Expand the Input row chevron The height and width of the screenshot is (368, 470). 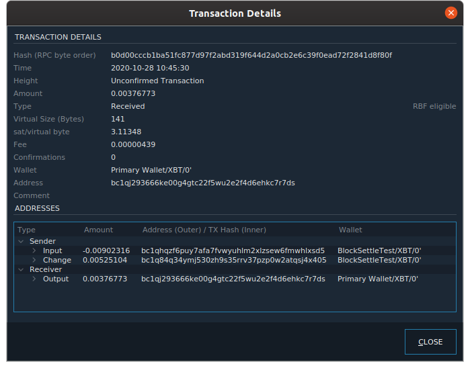click(x=34, y=250)
